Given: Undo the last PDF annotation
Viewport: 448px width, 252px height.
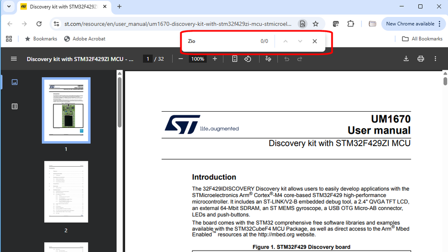Looking at the screenshot, I should (x=287, y=59).
